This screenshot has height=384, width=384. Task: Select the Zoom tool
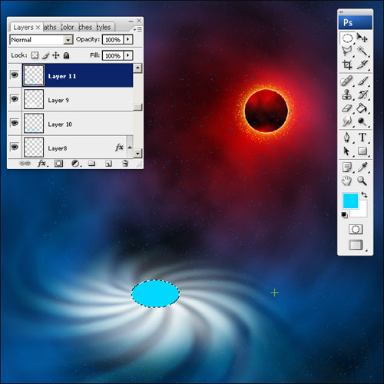[x=362, y=181]
